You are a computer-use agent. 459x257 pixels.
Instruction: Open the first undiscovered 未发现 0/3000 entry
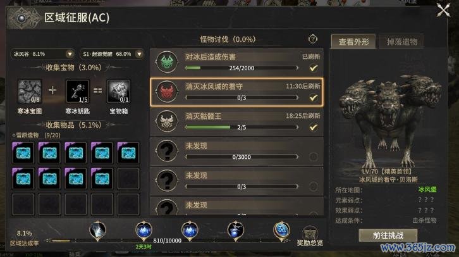[x=236, y=151]
